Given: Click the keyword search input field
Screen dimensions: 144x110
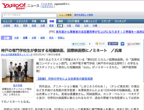Looking at the screenshot, I should click(x=29, y=15).
